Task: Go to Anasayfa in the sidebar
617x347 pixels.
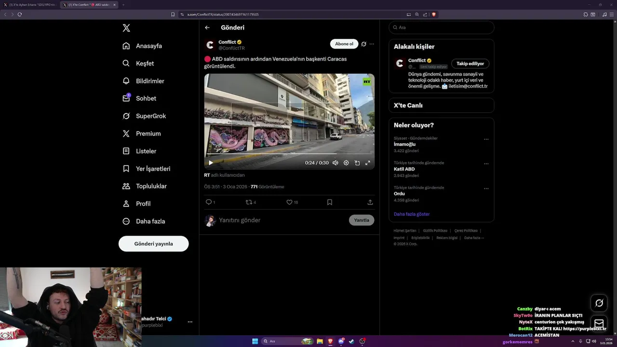Action: [142, 46]
